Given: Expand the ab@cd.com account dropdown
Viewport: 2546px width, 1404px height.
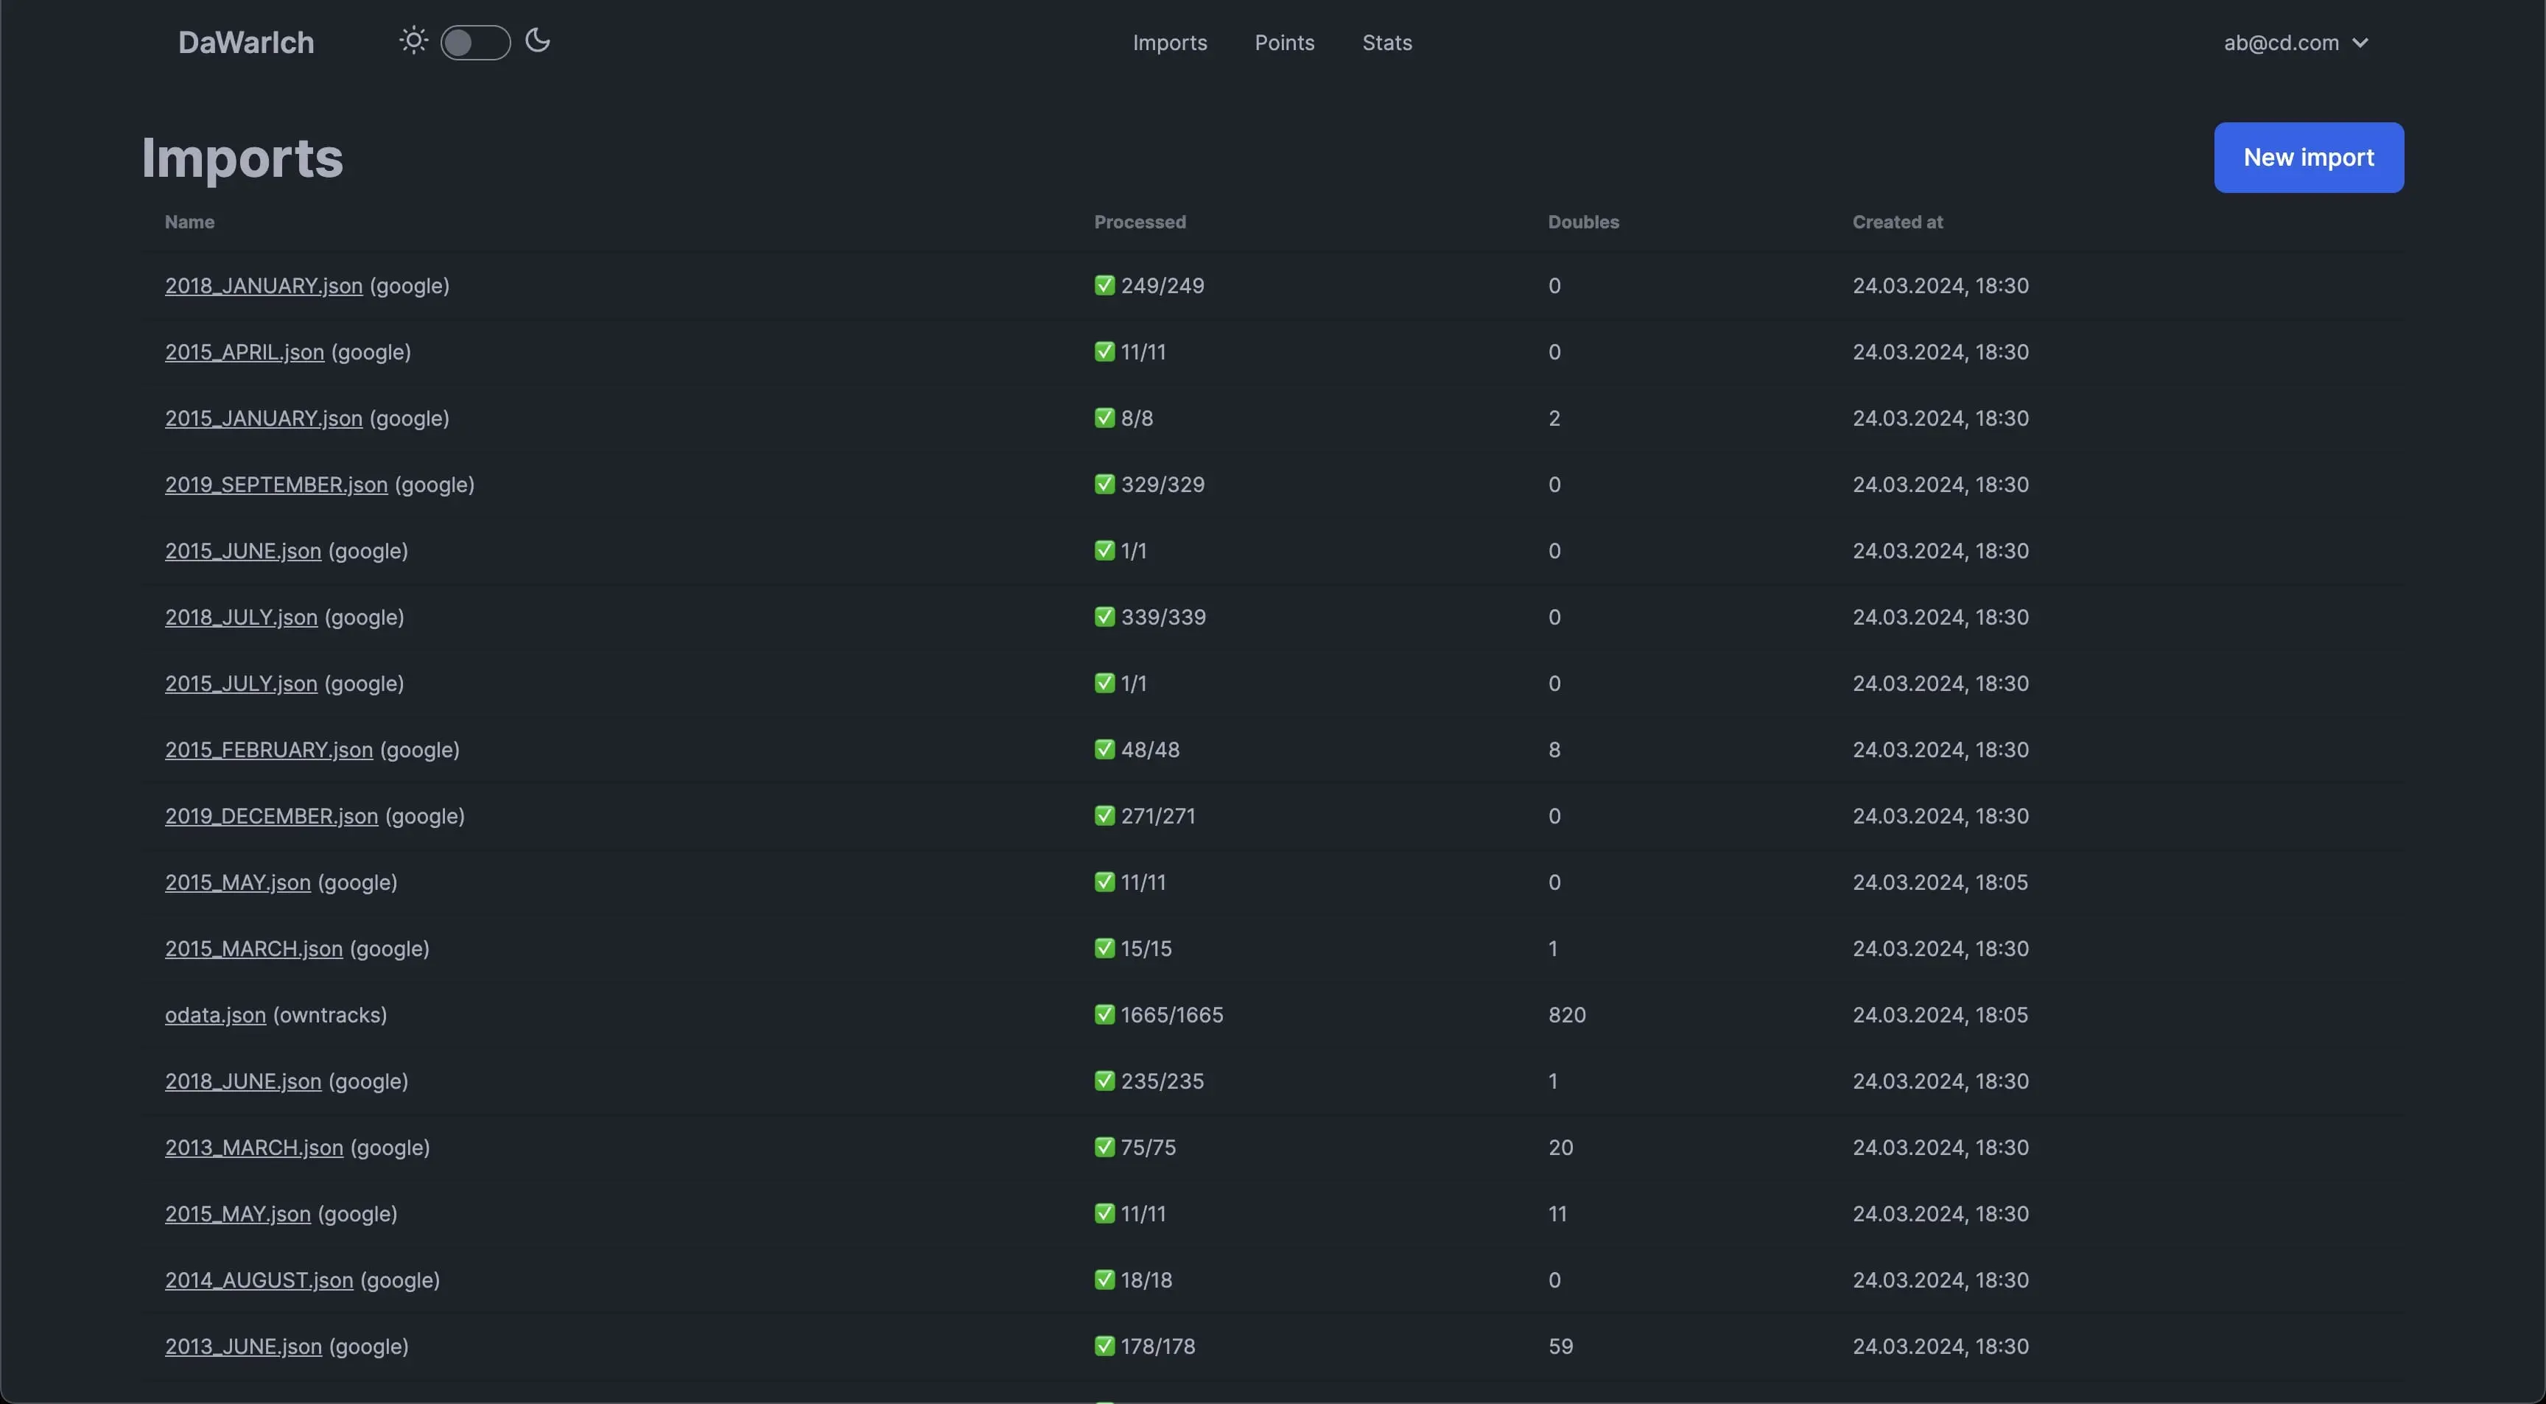Looking at the screenshot, I should (2295, 43).
